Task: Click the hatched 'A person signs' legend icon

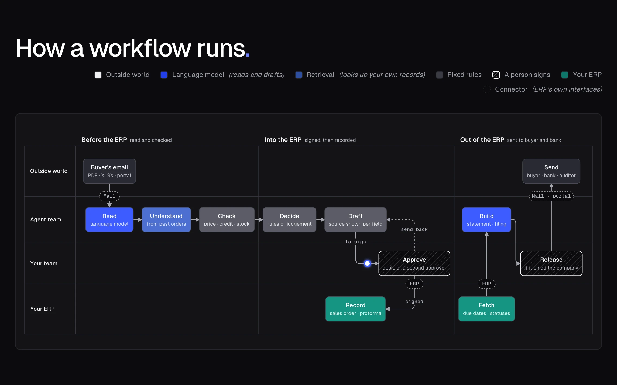Action: coord(496,75)
